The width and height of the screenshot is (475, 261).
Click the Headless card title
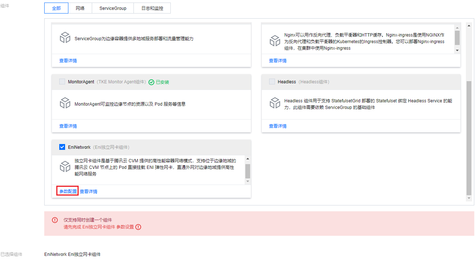[287, 82]
